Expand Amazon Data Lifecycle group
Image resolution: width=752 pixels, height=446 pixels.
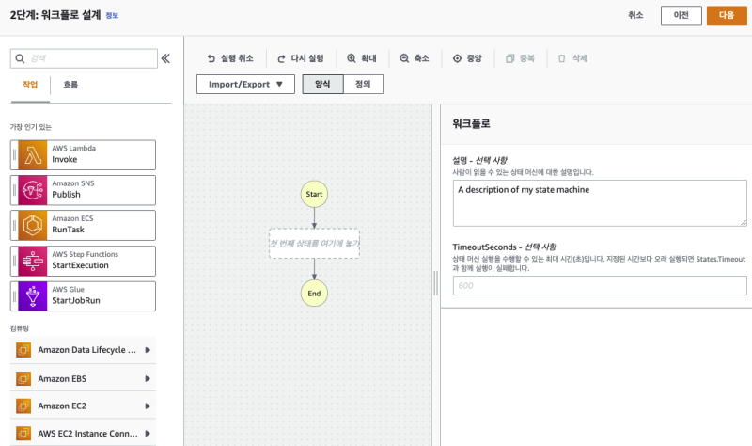click(148, 350)
